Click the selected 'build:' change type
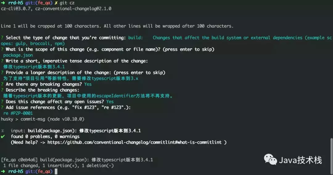The width and height of the screenshot is (333, 175). 135,38
